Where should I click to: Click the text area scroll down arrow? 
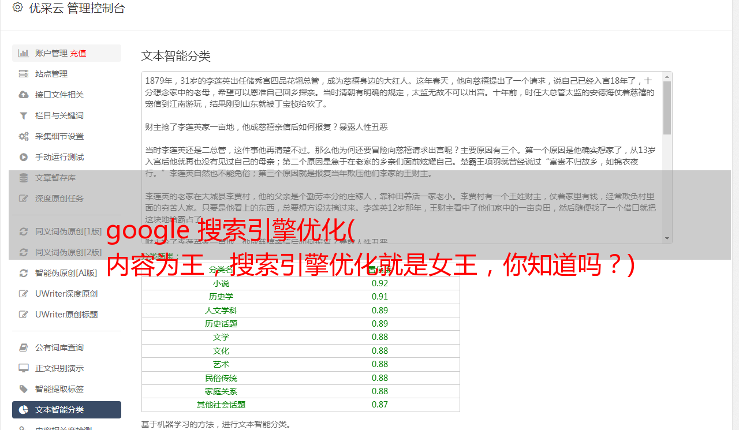[667, 238]
